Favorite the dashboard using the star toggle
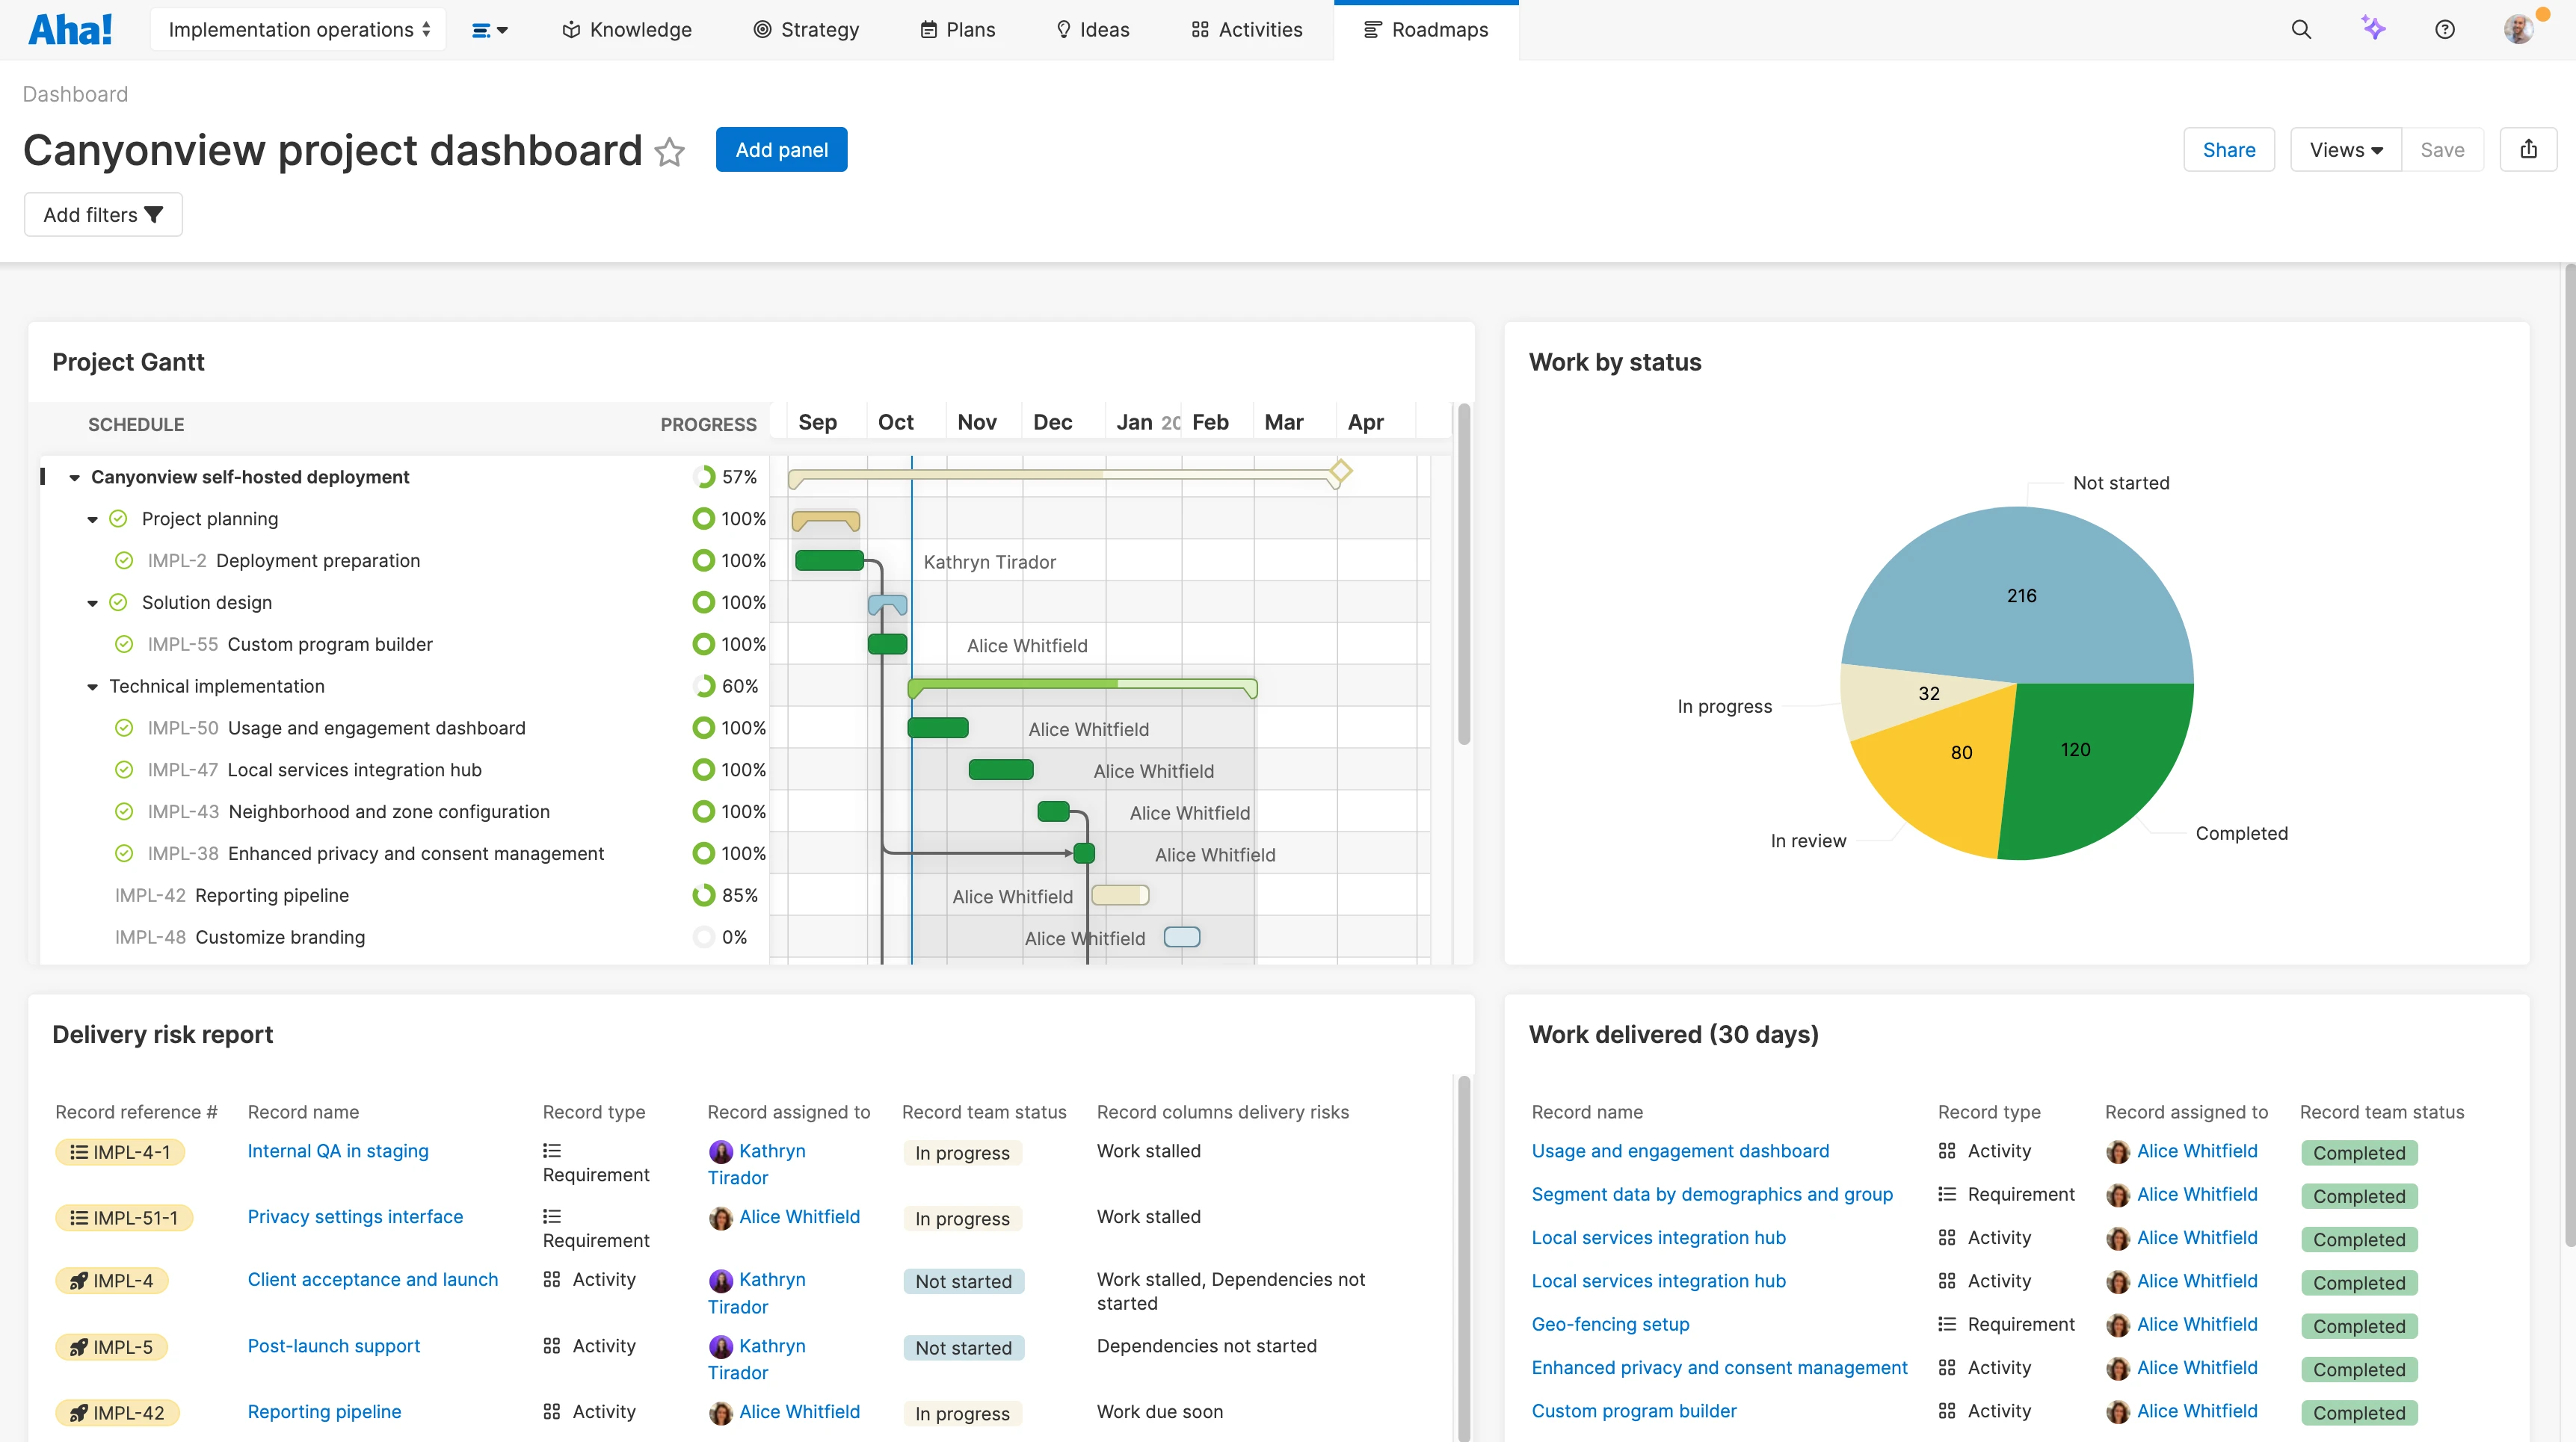Viewport: 2576px width, 1442px height. (x=670, y=152)
